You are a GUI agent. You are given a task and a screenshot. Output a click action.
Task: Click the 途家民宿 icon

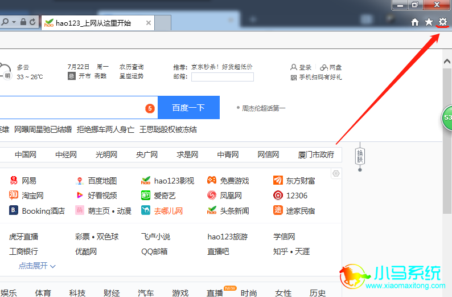coord(278,210)
